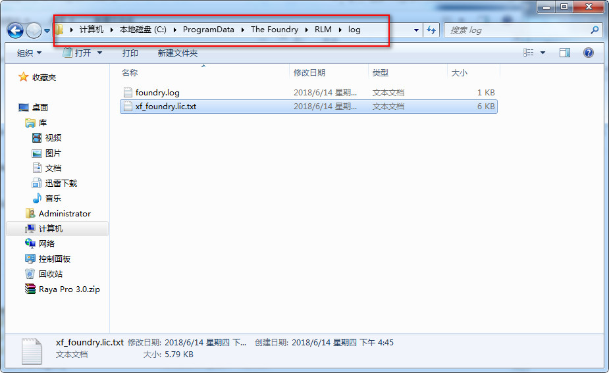Open 回收站 in the sidebar
Viewport: 609px width, 373px height.
point(51,274)
